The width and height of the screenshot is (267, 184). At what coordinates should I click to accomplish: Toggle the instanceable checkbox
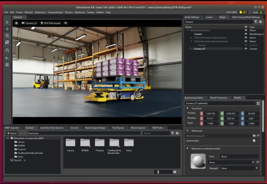click(x=254, y=141)
